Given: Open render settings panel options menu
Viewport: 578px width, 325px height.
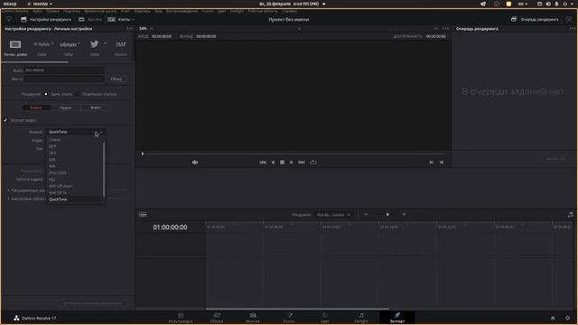Looking at the screenshot, I should (130, 28).
